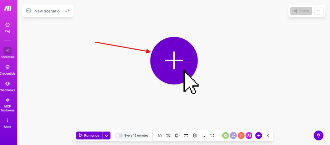
Task: Open the AI tools icon
Action: coord(249,136)
